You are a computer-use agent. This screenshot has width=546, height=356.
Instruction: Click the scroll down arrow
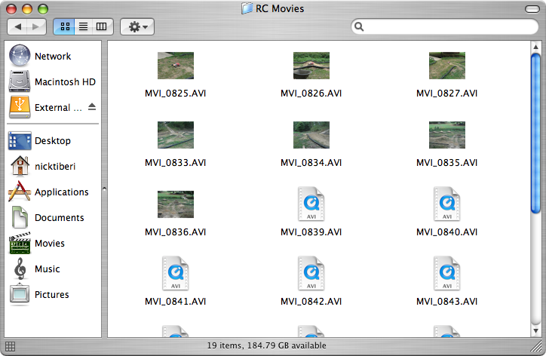(535, 330)
